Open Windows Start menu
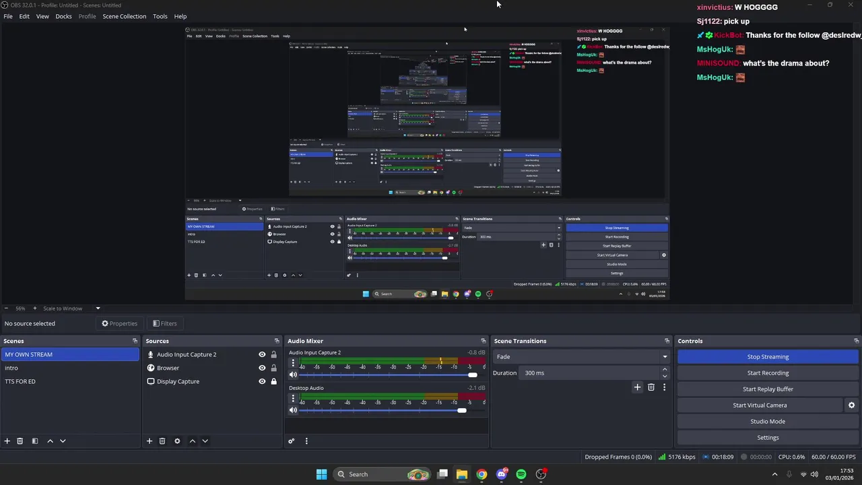 321,474
